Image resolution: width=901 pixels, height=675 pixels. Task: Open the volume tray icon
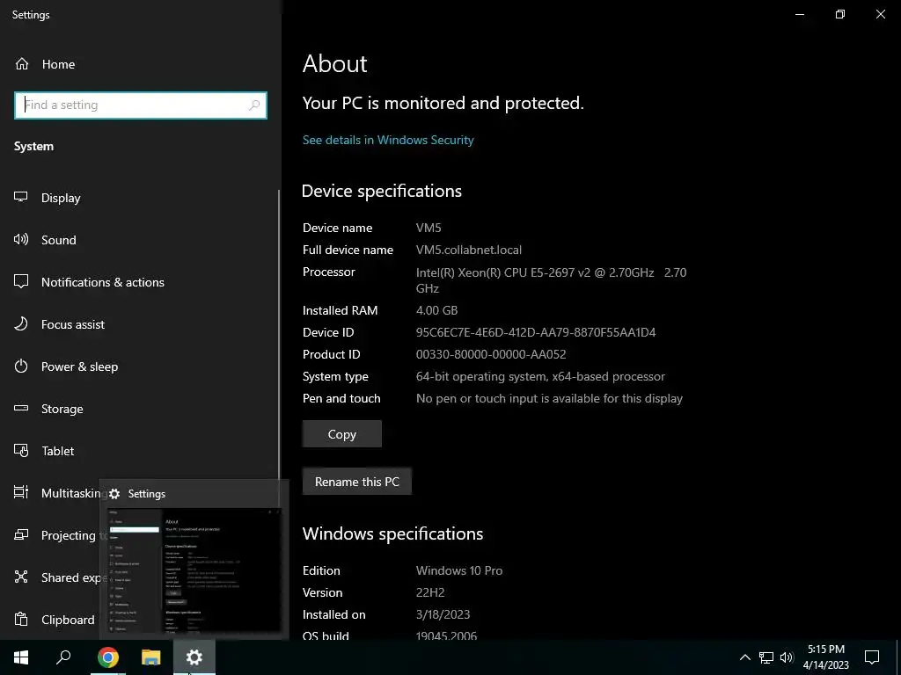(787, 657)
